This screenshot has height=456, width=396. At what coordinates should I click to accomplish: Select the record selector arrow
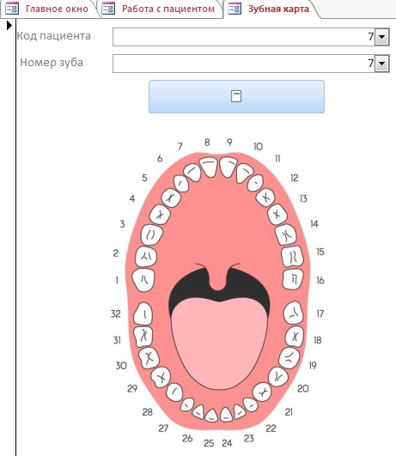click(9, 26)
